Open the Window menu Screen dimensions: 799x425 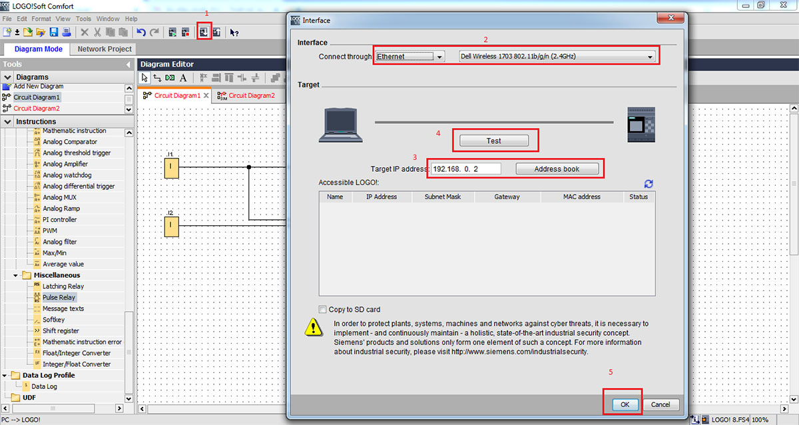coord(108,19)
